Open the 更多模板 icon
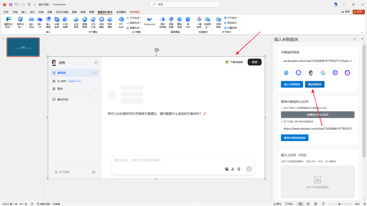Viewport: 367px width, 206px height. coord(110,22)
